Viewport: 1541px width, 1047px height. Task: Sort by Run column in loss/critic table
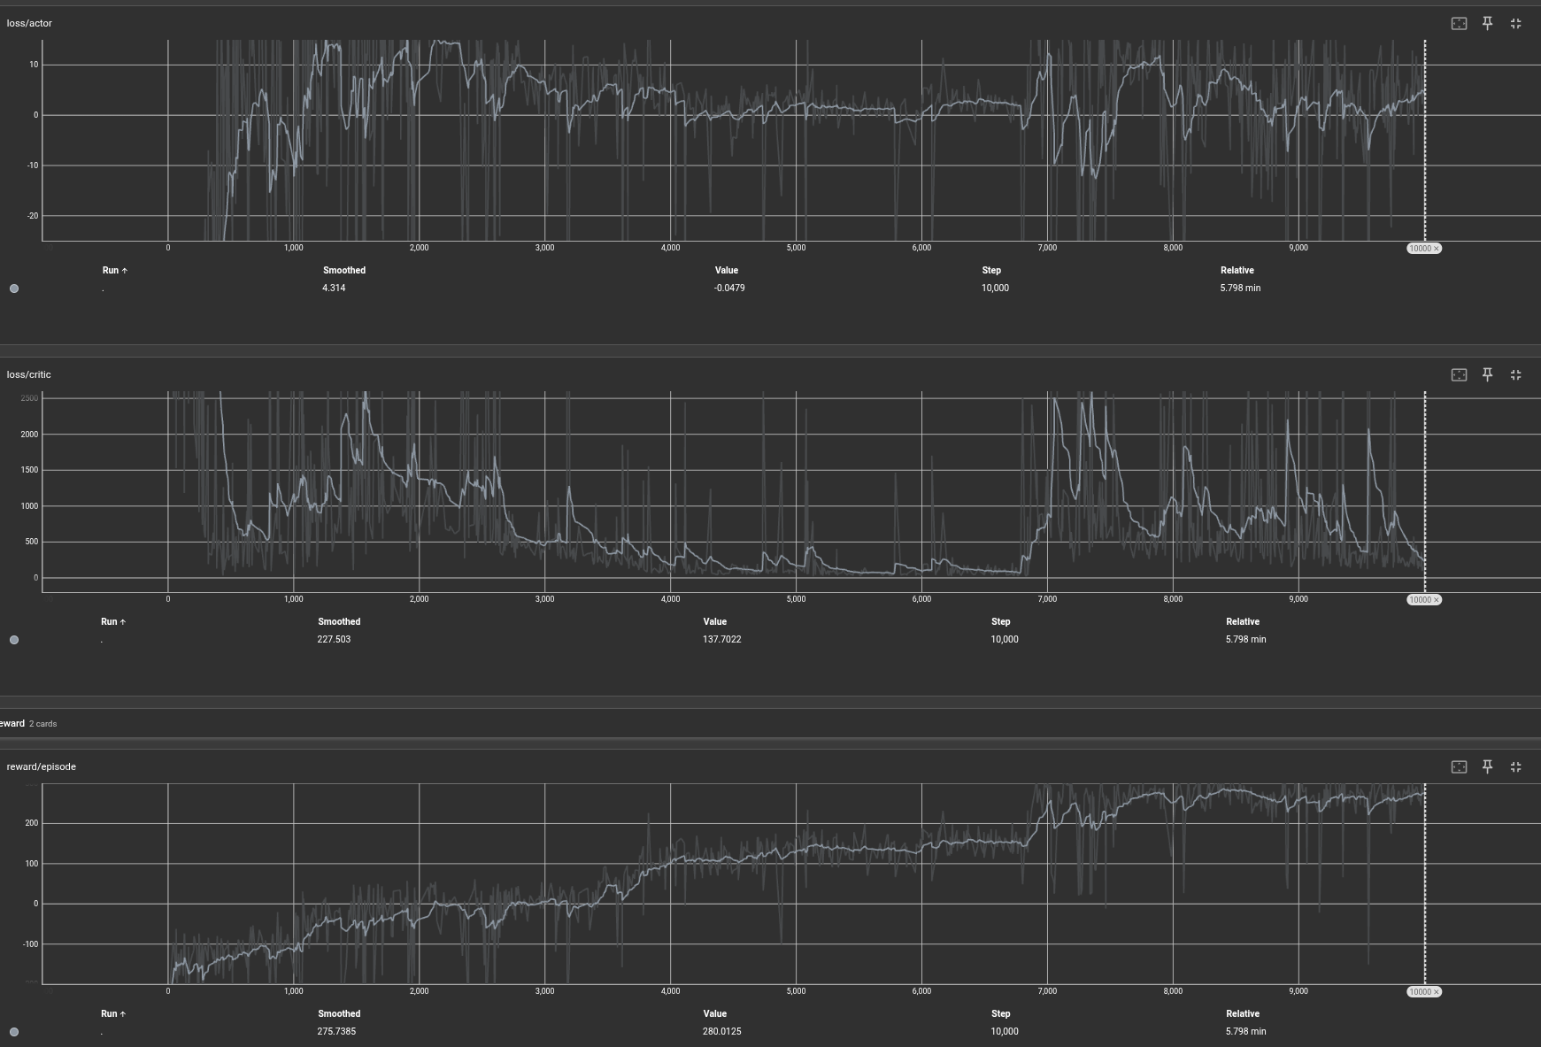[112, 622]
